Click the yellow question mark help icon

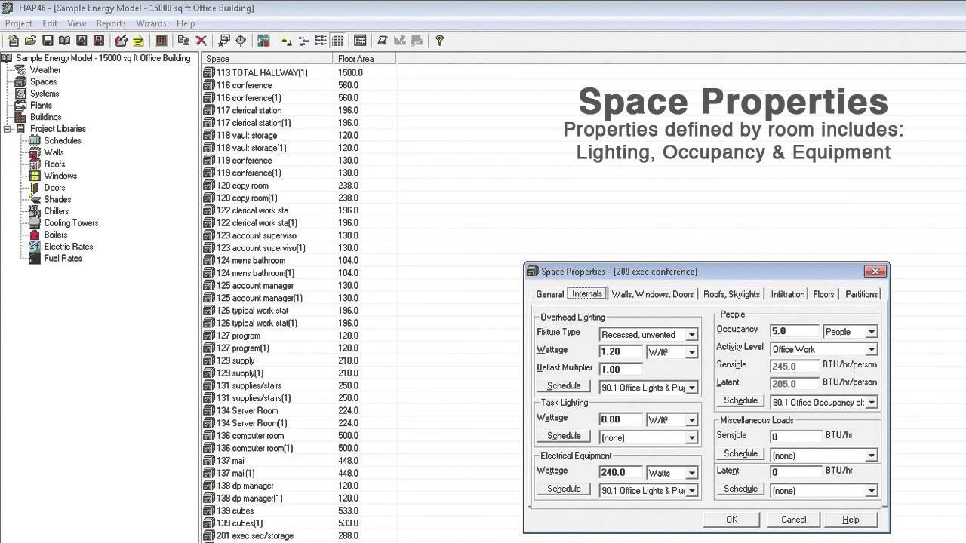pyautogui.click(x=439, y=41)
